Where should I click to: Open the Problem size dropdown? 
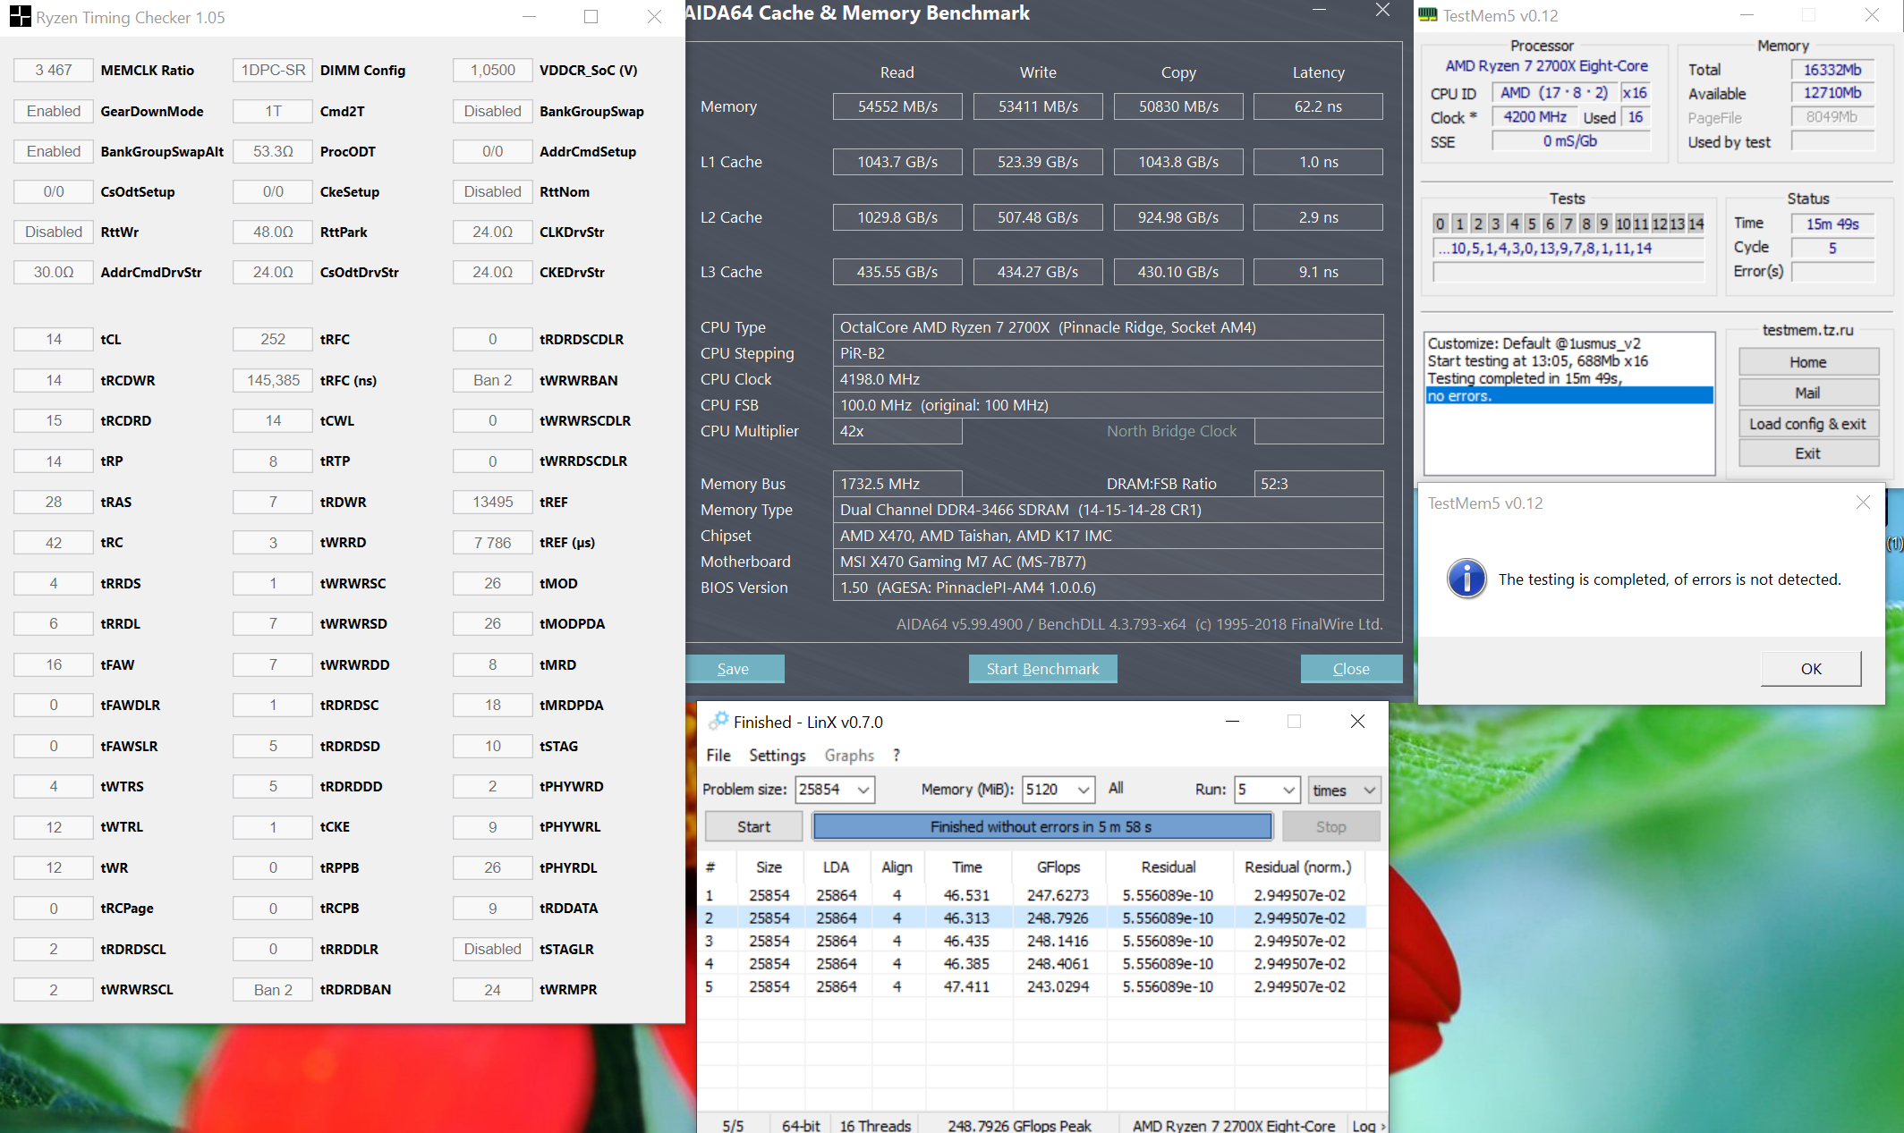pyautogui.click(x=863, y=790)
